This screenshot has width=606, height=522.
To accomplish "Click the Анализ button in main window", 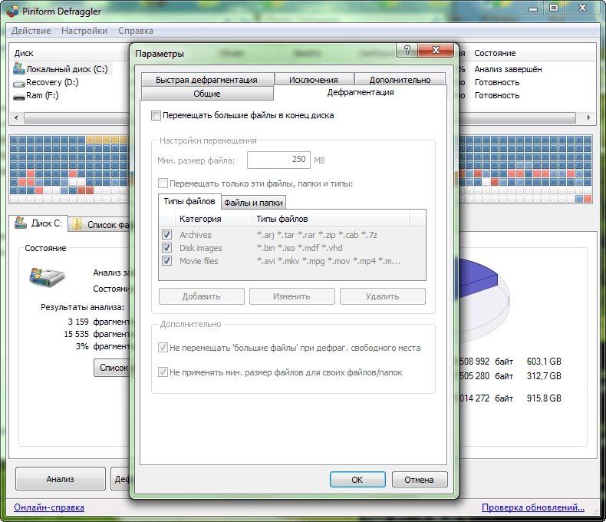I will (x=61, y=479).
